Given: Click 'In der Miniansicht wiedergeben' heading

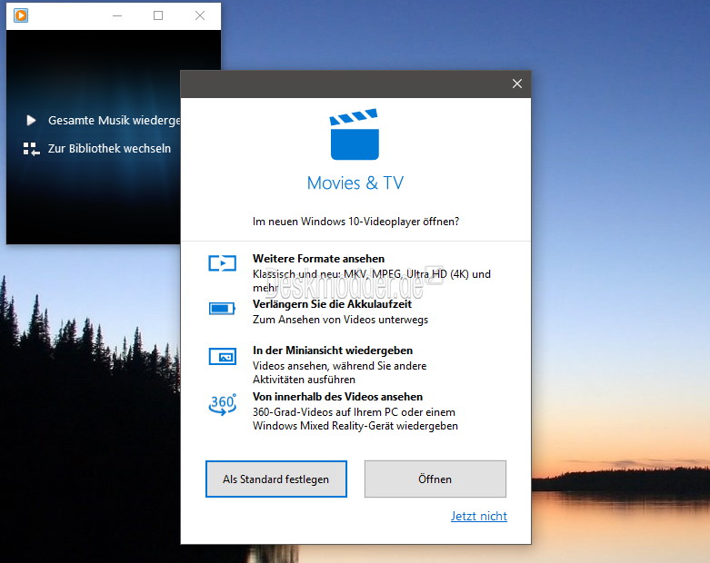Looking at the screenshot, I should [x=333, y=351].
